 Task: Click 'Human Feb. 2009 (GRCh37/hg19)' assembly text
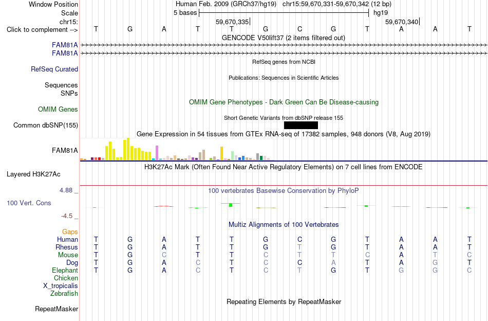pyautogui.click(x=226, y=4)
